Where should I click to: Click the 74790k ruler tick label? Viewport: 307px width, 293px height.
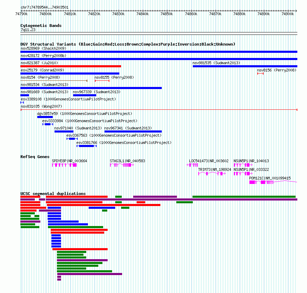(x=21, y=14)
